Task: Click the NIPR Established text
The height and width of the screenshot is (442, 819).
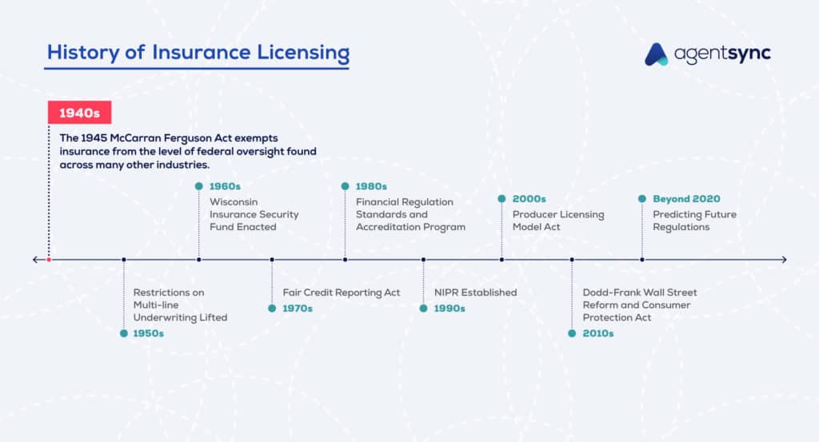Action: pyautogui.click(x=475, y=293)
